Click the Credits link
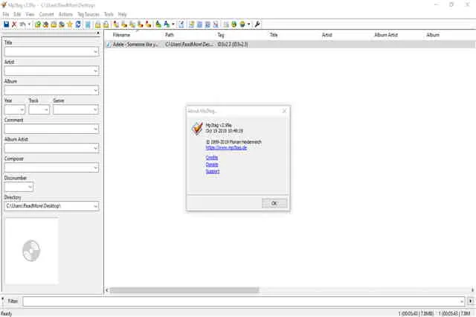 point(211,158)
